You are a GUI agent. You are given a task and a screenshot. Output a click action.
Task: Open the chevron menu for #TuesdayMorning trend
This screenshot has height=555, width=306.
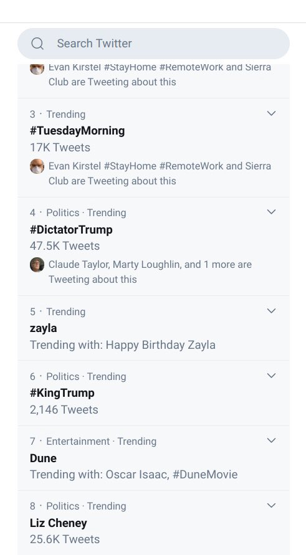pyautogui.click(x=271, y=113)
